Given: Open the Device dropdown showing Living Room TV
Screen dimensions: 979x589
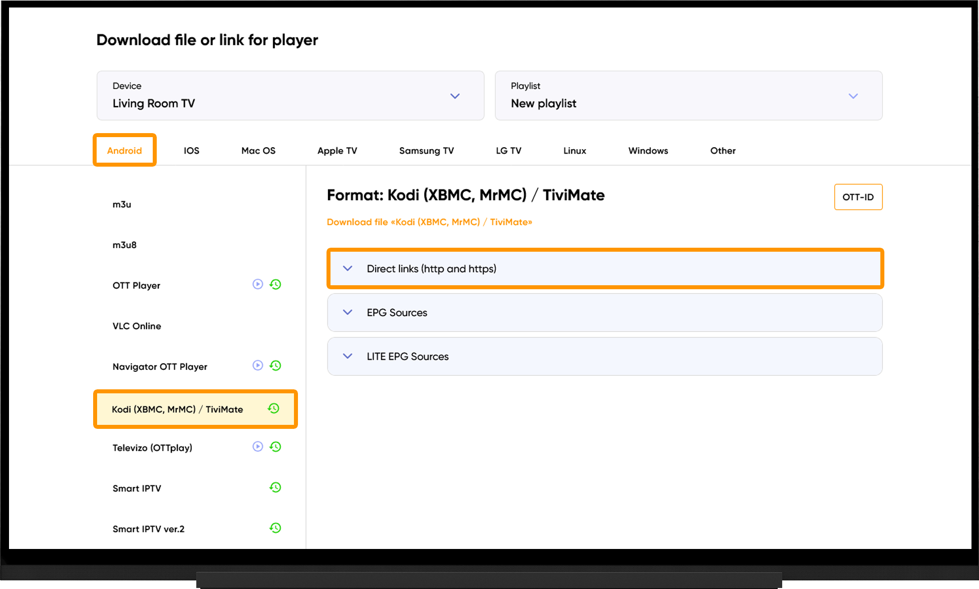Looking at the screenshot, I should [x=290, y=96].
